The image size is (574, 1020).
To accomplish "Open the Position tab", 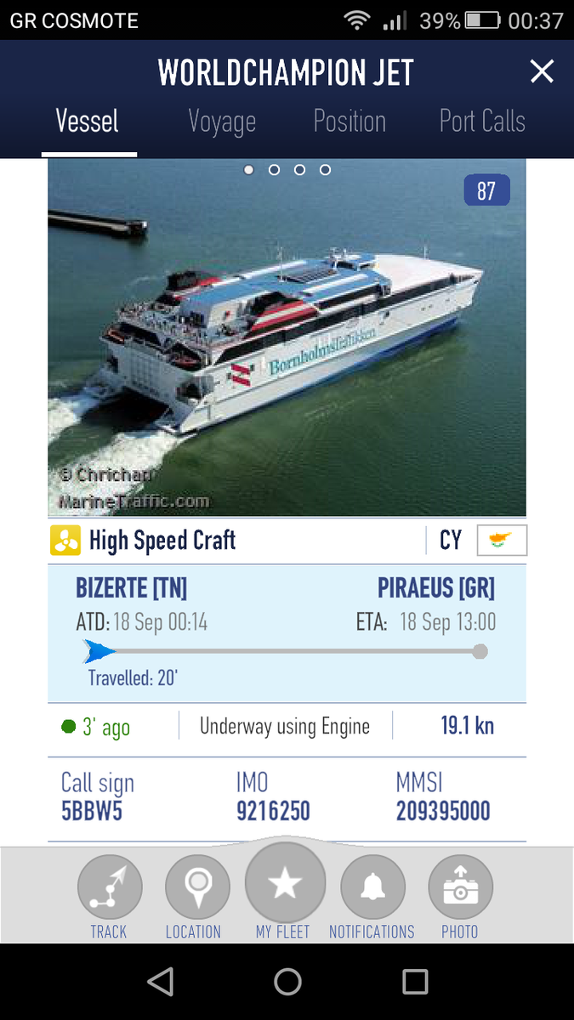I will (350, 122).
